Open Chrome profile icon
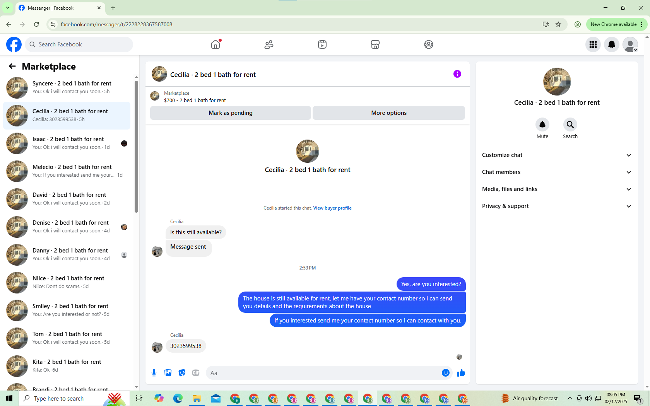Screen dimensions: 650x406 578,24
